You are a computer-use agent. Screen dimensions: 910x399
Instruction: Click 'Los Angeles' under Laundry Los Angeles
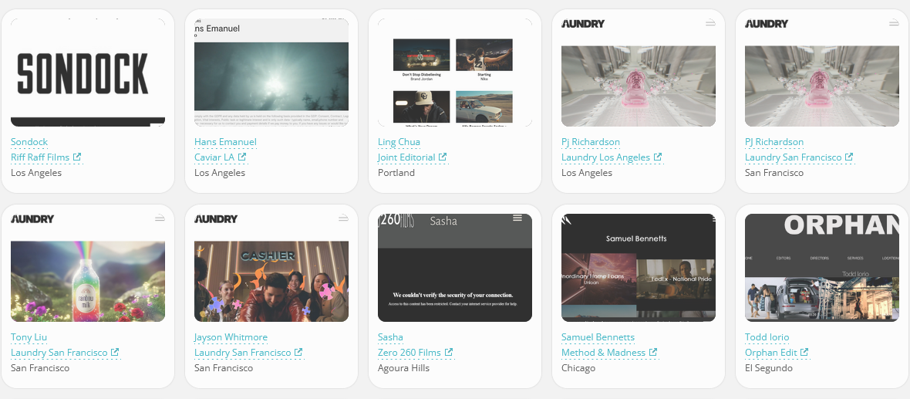(587, 173)
